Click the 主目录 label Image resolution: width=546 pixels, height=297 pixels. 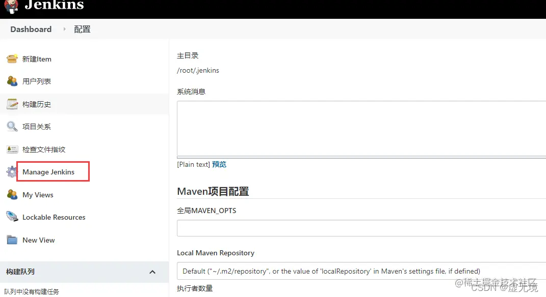tap(188, 55)
